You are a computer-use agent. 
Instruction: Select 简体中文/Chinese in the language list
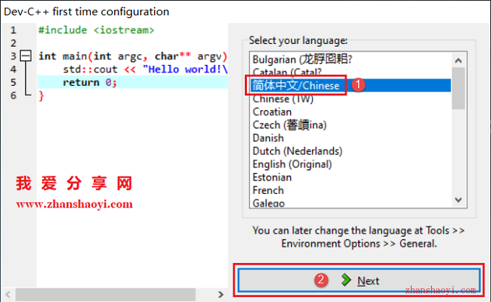[x=350, y=85]
